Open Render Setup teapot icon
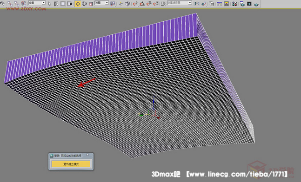 coord(242,4)
